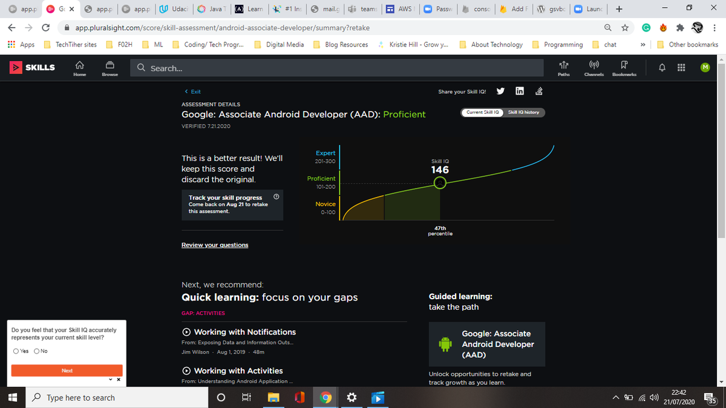
Task: Open Other bookmarks folder
Action: 688,45
